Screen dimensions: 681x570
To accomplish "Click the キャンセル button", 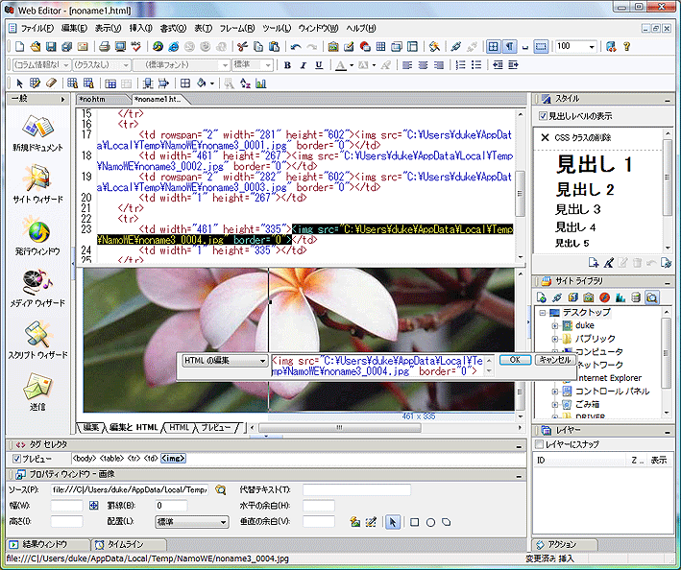I will coord(554,359).
